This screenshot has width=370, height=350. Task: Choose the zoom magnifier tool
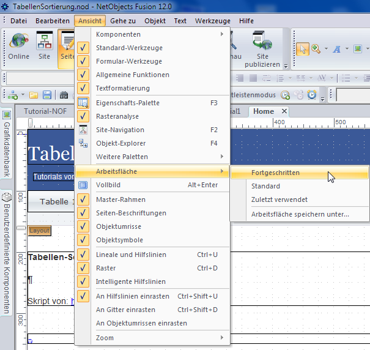[x=316, y=49]
